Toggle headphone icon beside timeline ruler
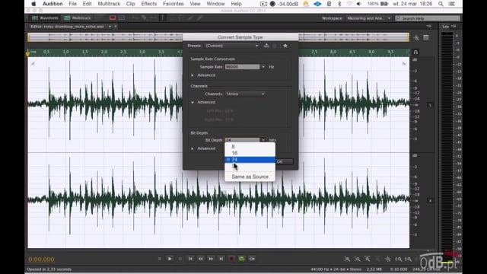Screen dimensions: 487x274 (415, 52)
